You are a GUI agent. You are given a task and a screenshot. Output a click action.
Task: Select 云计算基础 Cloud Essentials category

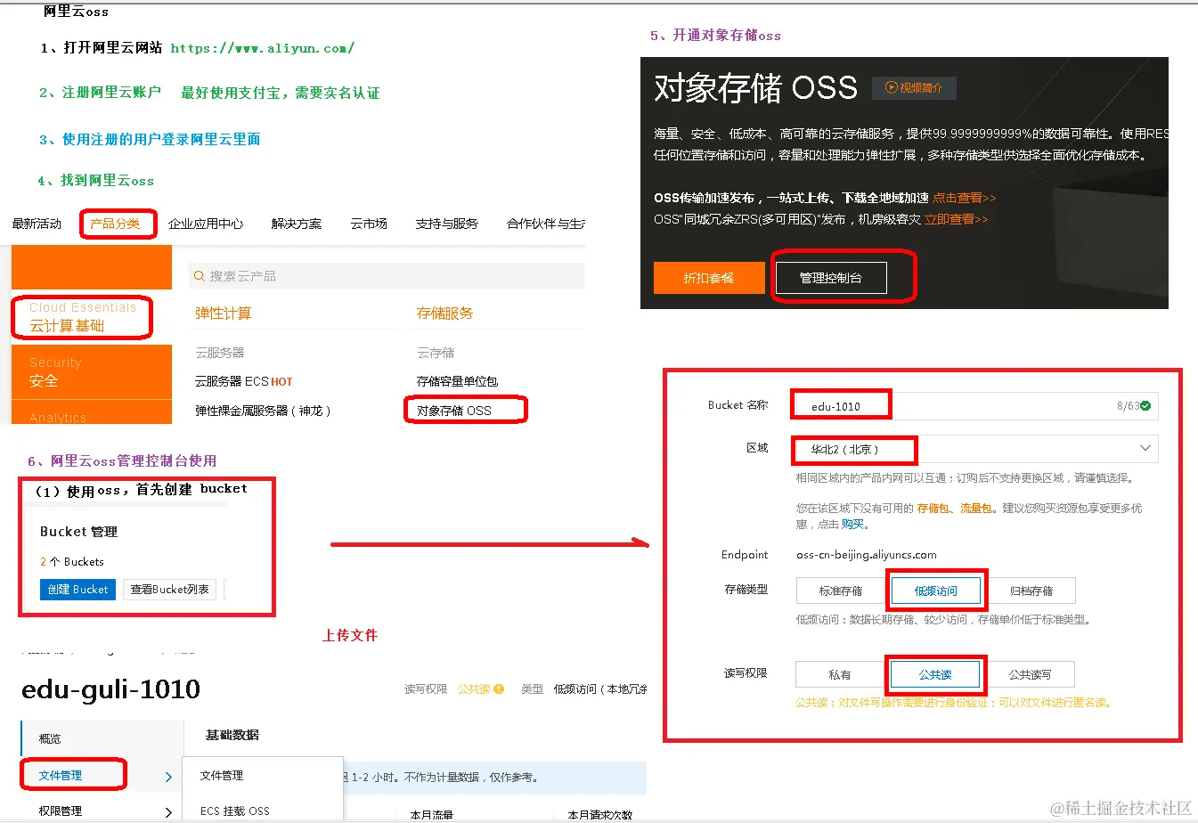point(82,317)
